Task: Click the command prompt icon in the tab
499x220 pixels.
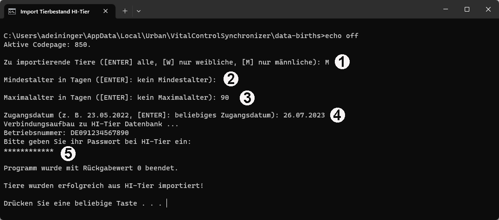Action: [x=12, y=12]
